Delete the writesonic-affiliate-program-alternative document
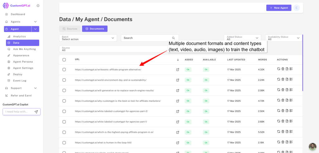Image resolution: width=319 pixels, height=153 pixels. pyautogui.click(x=283, y=69)
